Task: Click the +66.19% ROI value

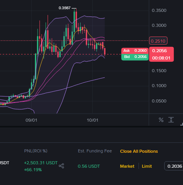Action: click(33, 170)
